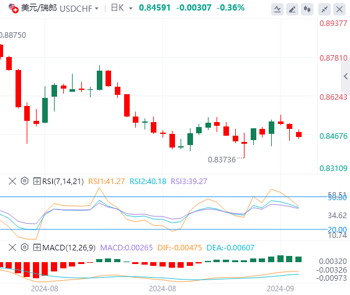Click the 2024-09 date axis label
Image resolution: width=350 pixels, height=295 pixels.
(x=280, y=289)
